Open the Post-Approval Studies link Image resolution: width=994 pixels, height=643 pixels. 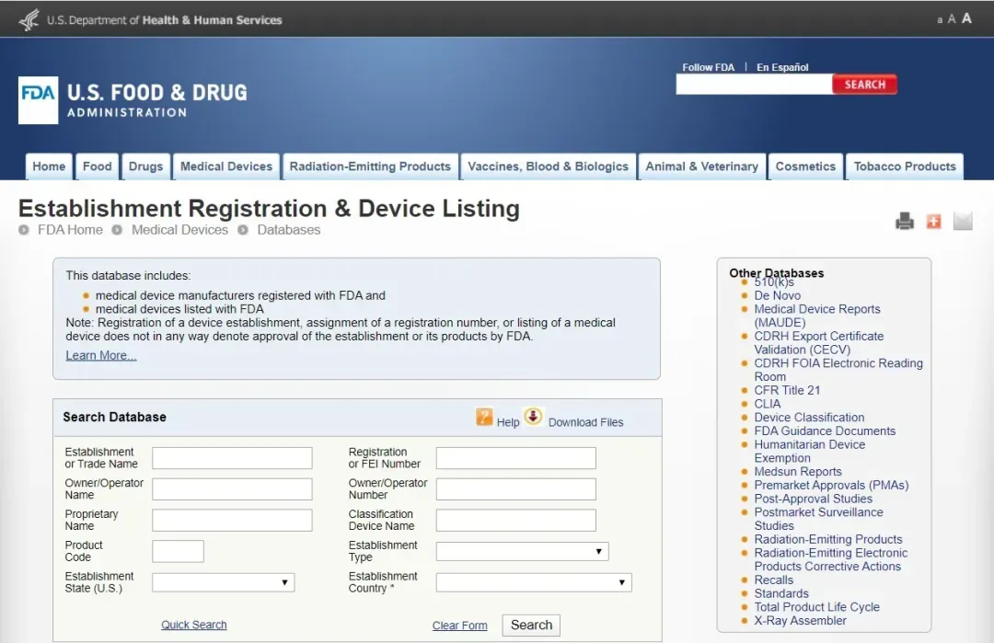(814, 499)
